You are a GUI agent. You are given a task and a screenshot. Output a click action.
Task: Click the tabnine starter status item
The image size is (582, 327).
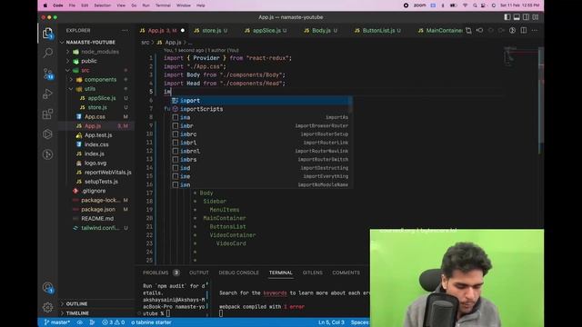[x=151, y=322]
